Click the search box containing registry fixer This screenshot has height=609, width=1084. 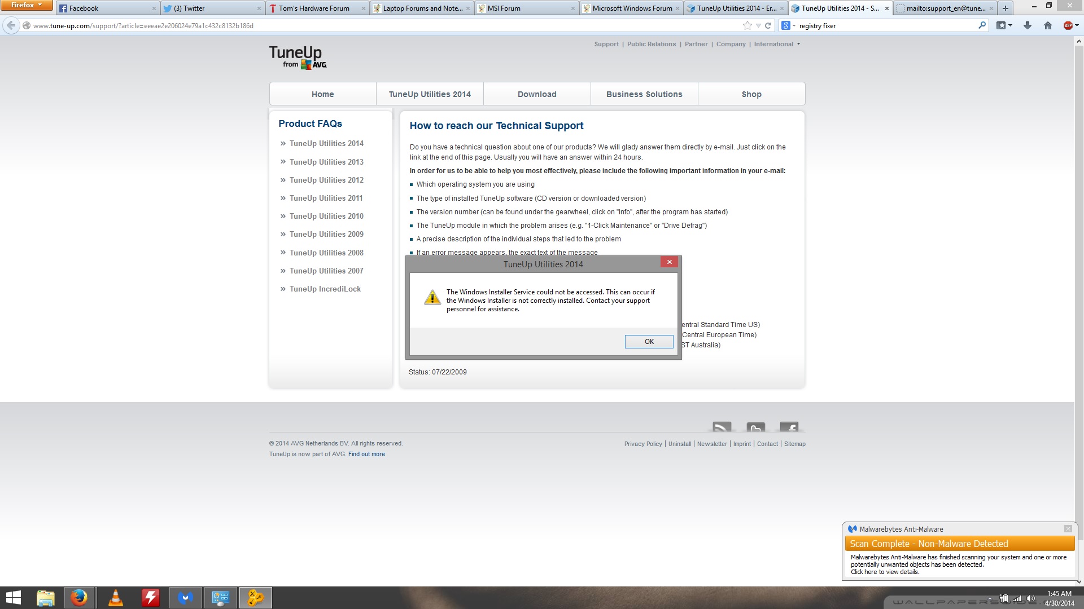pos(886,25)
